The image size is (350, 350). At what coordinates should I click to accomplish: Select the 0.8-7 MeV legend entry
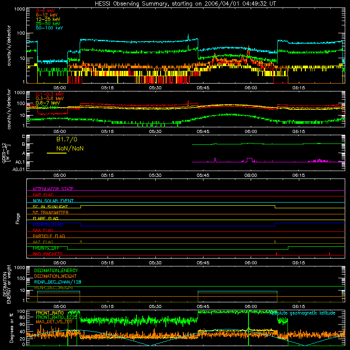pos(48,103)
